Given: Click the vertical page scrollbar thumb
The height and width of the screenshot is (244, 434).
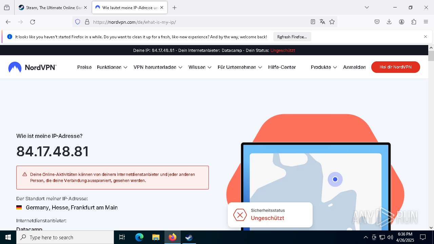Looking at the screenshot, I should click(431, 56).
